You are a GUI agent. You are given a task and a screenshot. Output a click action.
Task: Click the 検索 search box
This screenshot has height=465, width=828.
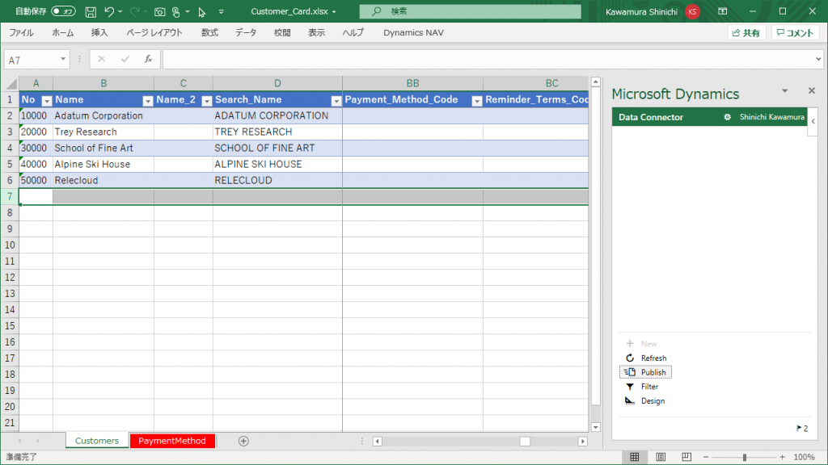pyautogui.click(x=470, y=11)
